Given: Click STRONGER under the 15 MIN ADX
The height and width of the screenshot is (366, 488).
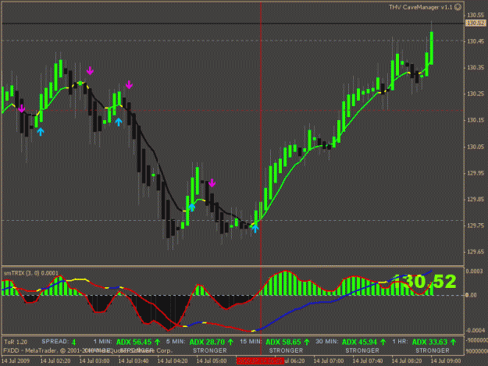Looking at the screenshot, I should (x=286, y=350).
